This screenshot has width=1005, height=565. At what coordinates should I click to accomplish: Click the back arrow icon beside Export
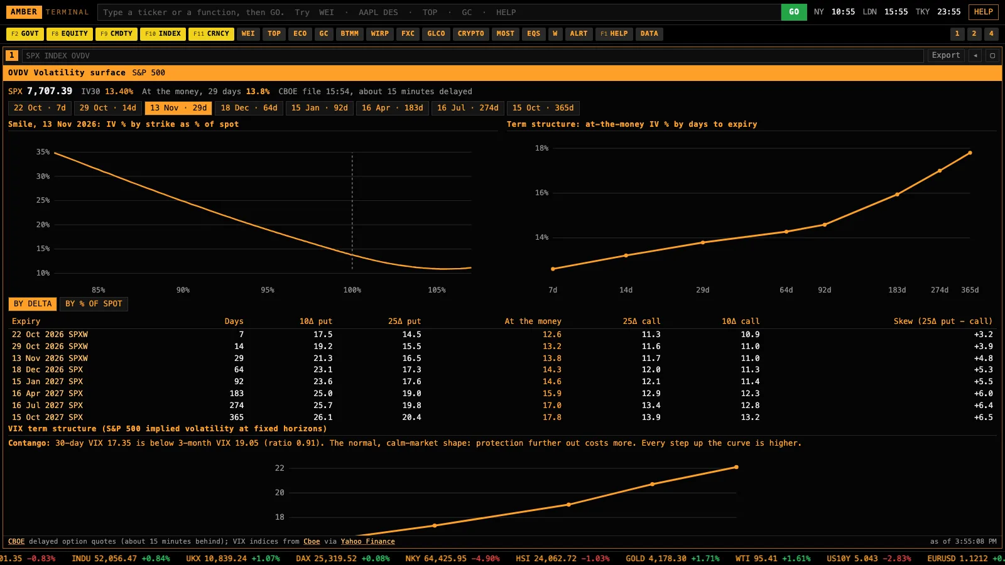975,55
